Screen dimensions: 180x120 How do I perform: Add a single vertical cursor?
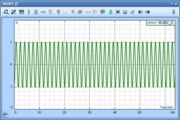click(x=29, y=12)
